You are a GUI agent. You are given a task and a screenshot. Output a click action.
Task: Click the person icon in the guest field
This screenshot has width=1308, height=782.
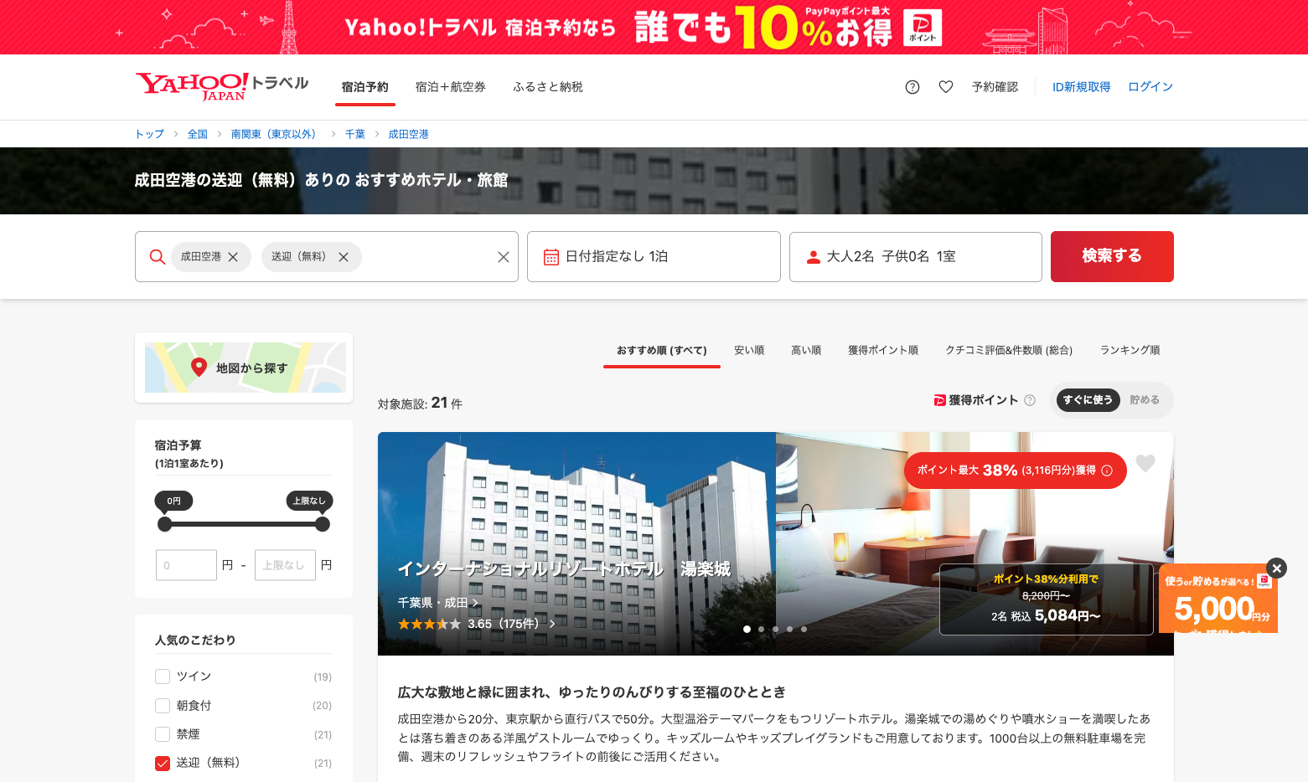812,257
